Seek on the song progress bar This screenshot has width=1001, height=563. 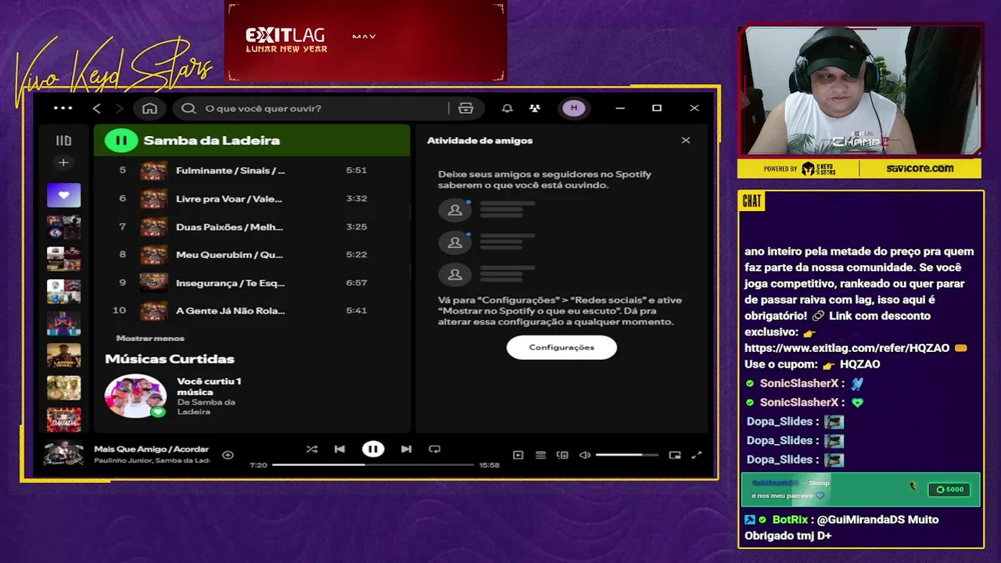click(373, 464)
